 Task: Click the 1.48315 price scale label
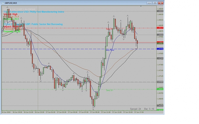click(x=160, y=20)
